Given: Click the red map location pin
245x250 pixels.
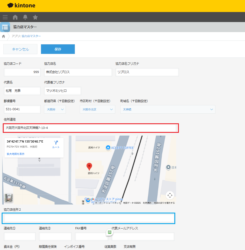Looking at the screenshot, I should [89, 167].
